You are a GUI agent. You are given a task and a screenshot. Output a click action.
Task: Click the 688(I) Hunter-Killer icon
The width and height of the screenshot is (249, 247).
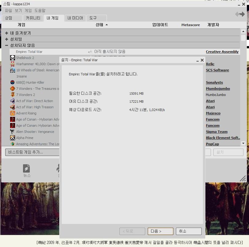pyautogui.click(x=13, y=82)
